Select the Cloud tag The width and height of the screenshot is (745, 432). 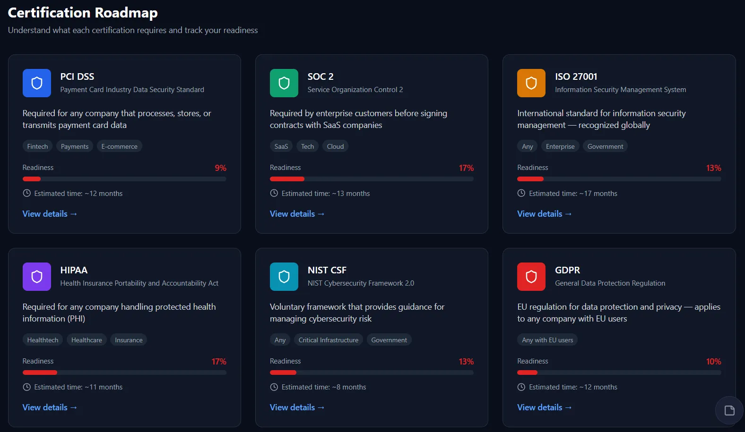pyautogui.click(x=336, y=146)
